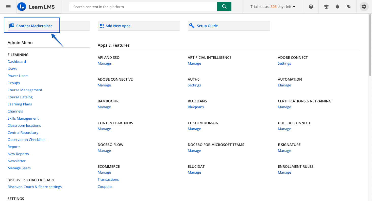
Task: Click the Add New Apps button label
Action: point(118,26)
